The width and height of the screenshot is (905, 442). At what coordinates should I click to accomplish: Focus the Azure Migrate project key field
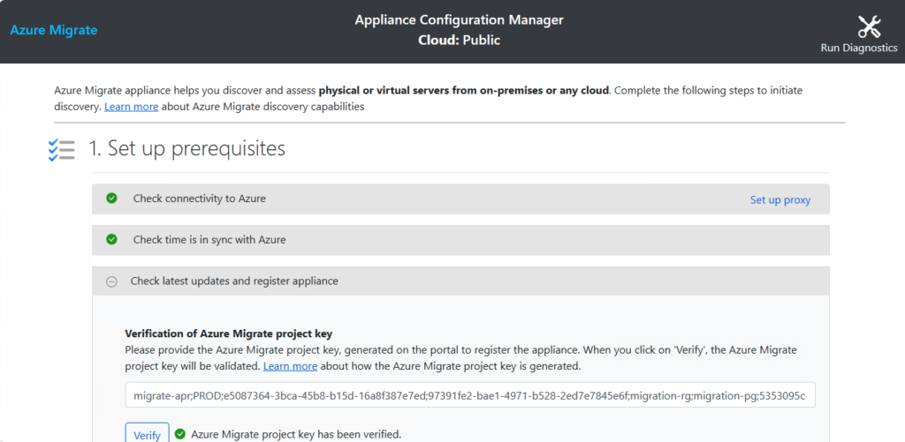(470, 394)
